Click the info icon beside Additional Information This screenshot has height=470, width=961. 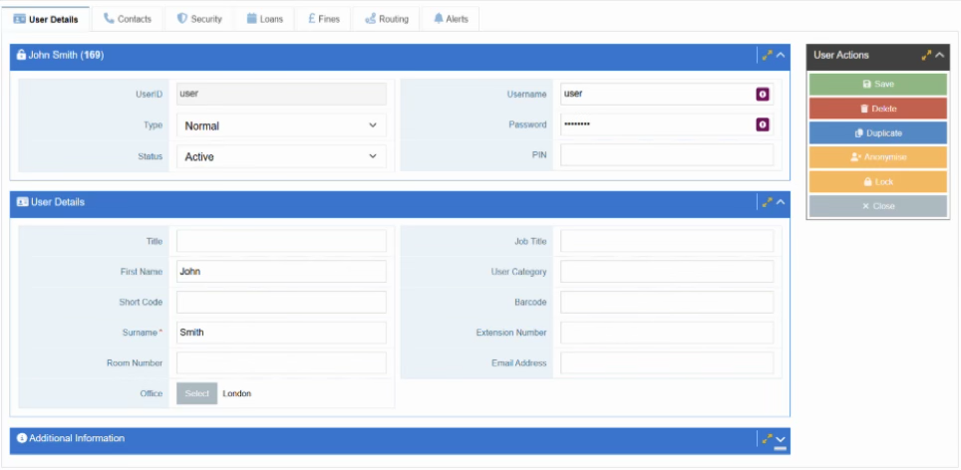coord(22,438)
